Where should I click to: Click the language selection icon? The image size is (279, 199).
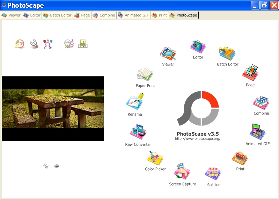pyautogui.click(x=48, y=44)
